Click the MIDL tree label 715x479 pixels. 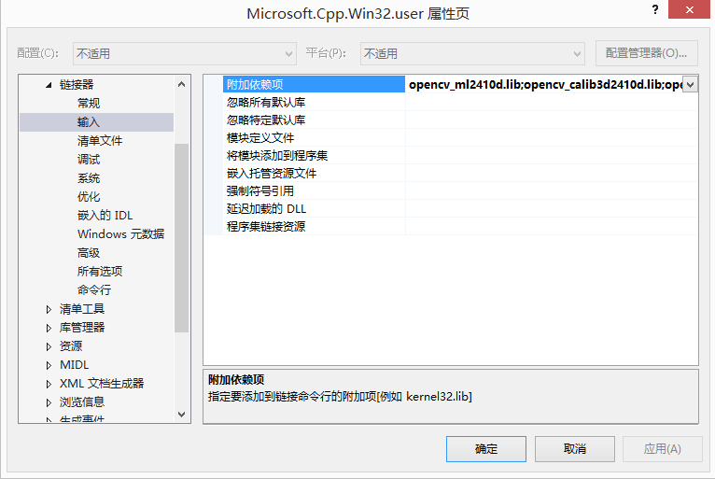click(x=75, y=365)
